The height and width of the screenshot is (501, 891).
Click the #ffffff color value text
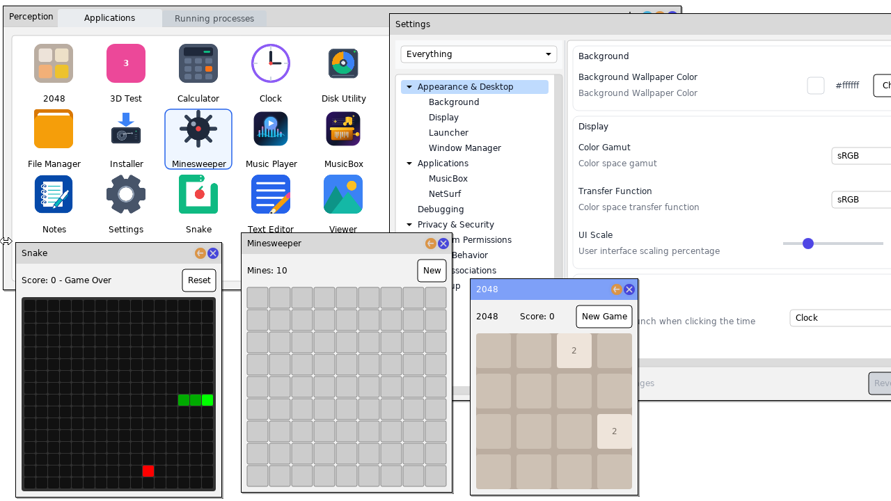[x=847, y=86]
